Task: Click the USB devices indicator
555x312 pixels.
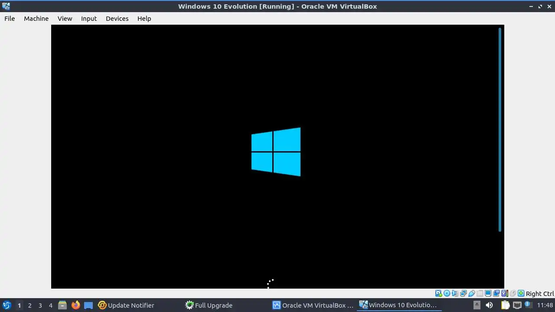Action: [471, 293]
